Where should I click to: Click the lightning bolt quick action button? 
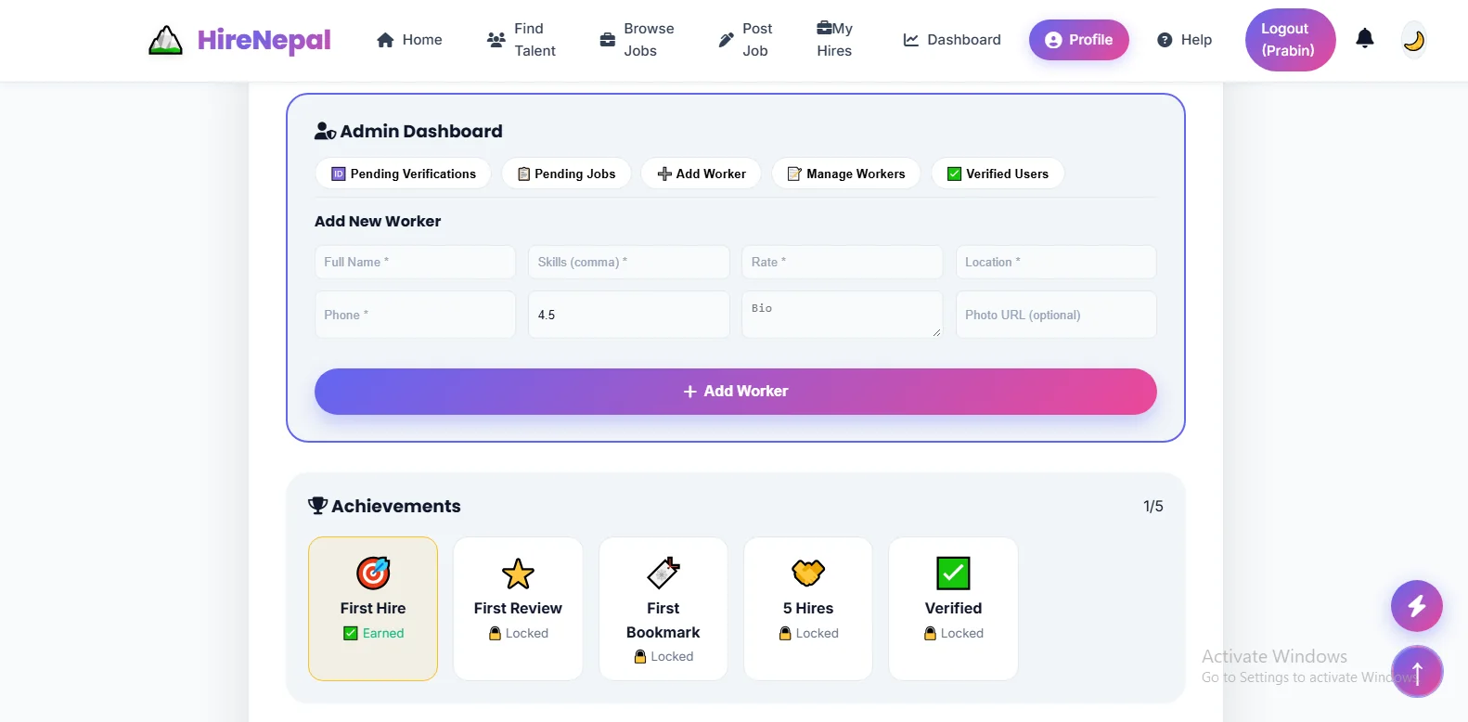tap(1416, 606)
